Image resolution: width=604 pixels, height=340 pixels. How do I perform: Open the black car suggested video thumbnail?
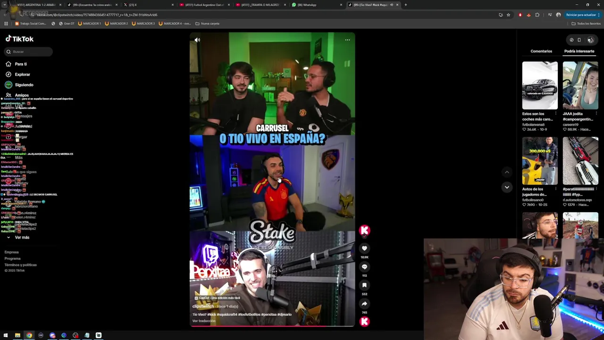[540, 85]
